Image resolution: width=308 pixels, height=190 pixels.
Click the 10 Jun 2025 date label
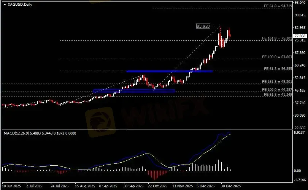pos(11,186)
